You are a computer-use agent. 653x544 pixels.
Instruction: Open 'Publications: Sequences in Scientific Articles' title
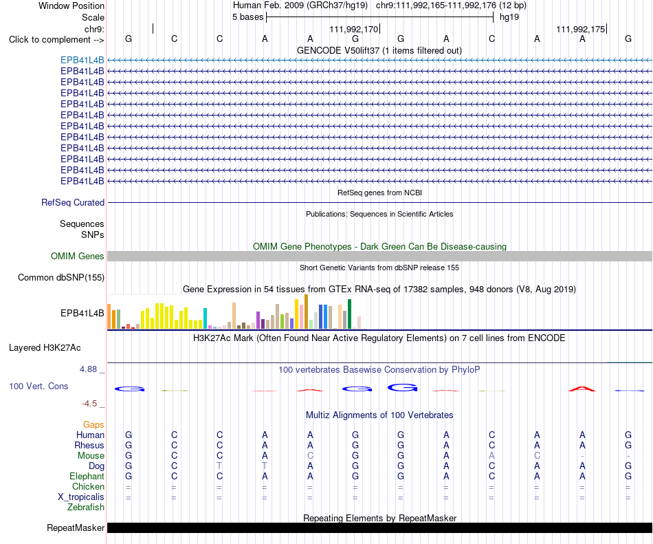click(x=379, y=214)
